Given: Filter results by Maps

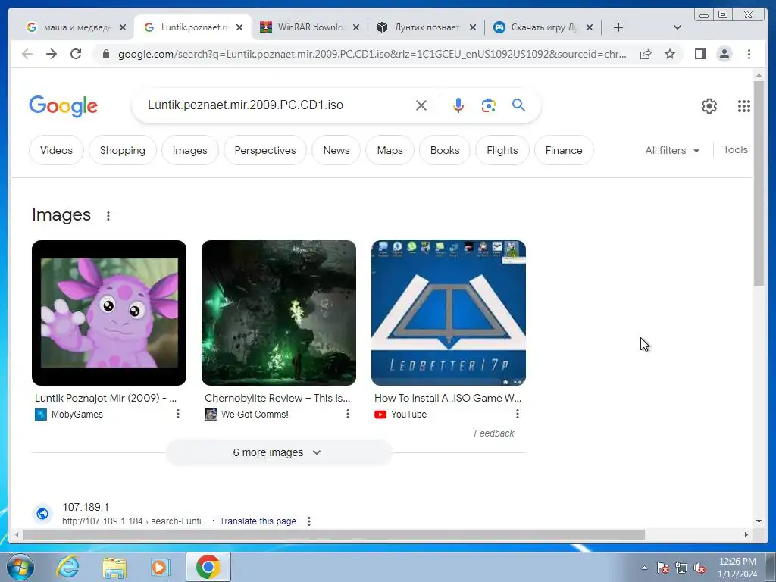Looking at the screenshot, I should 390,150.
